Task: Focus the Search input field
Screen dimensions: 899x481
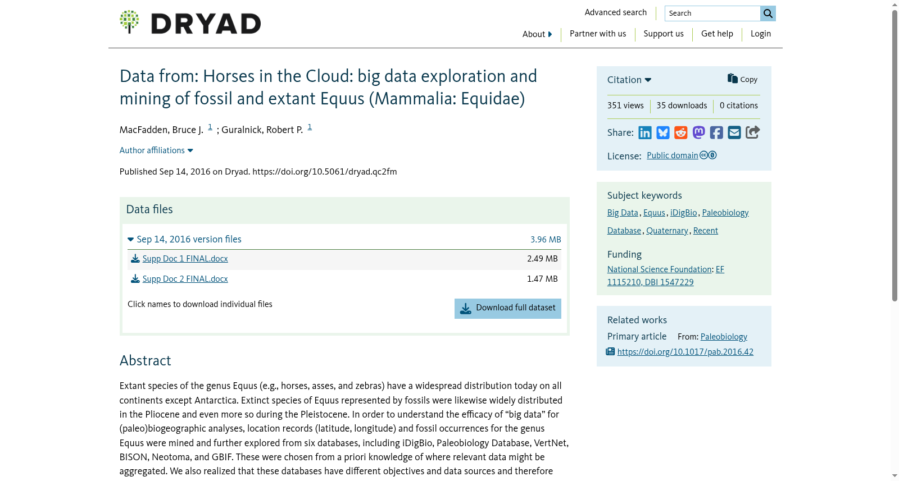Action: coord(712,13)
